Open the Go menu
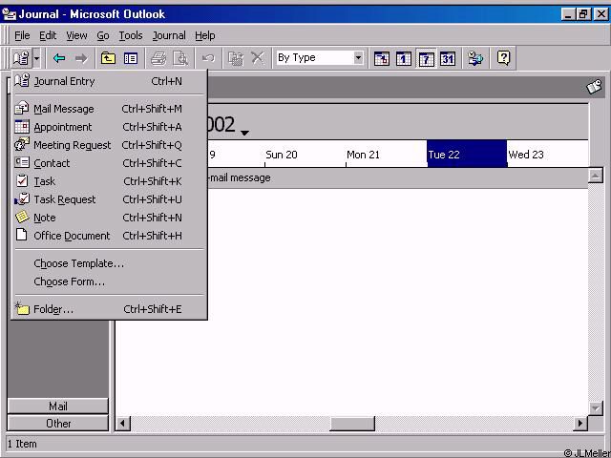 click(103, 36)
